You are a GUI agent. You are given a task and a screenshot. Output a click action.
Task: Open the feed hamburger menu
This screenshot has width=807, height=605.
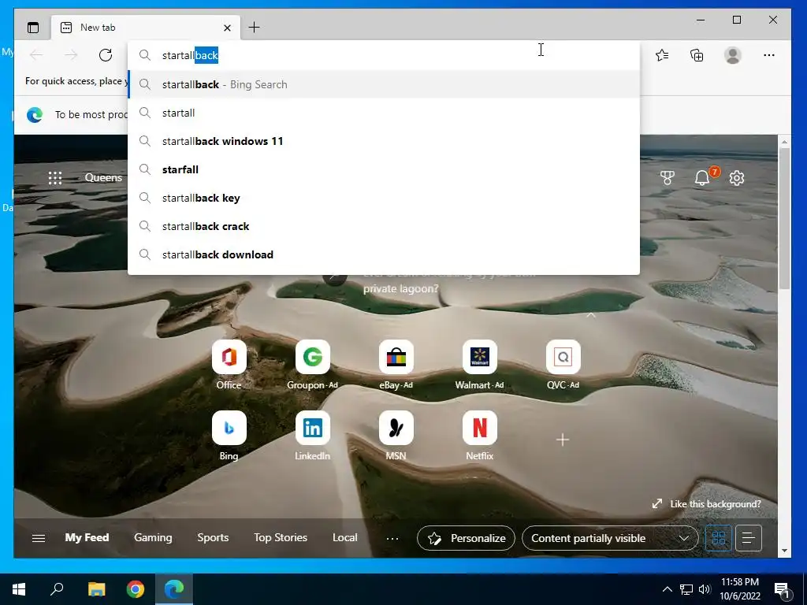pyautogui.click(x=39, y=538)
